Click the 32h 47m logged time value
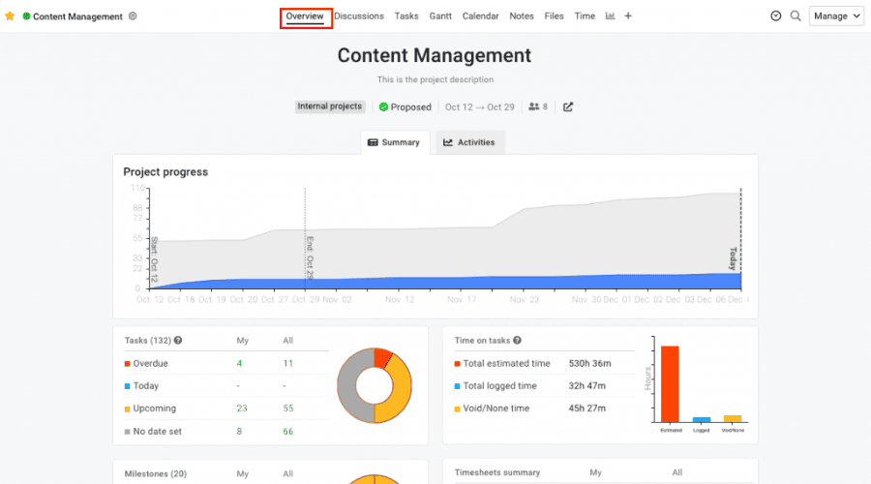 (587, 385)
